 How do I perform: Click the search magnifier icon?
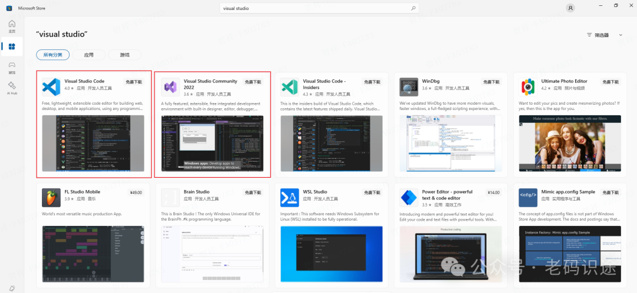[413, 8]
